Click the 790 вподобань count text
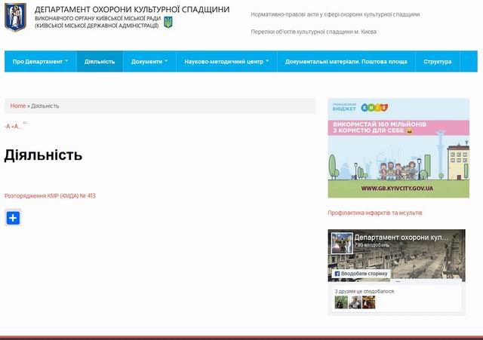 click(x=372, y=245)
